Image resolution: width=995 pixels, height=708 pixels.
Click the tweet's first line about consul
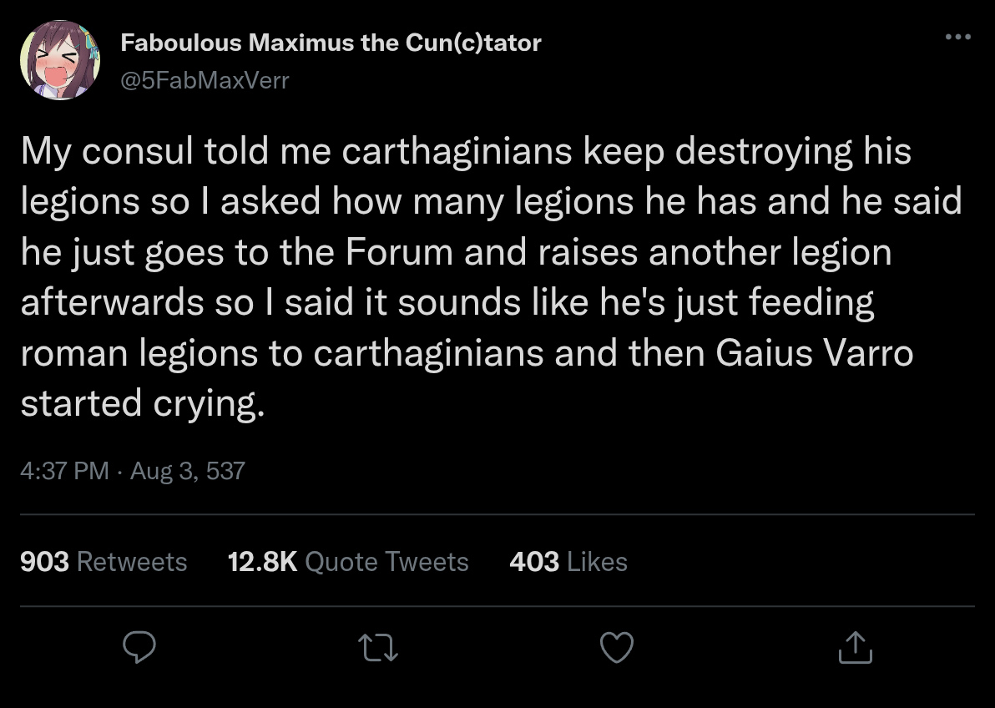[x=466, y=152]
